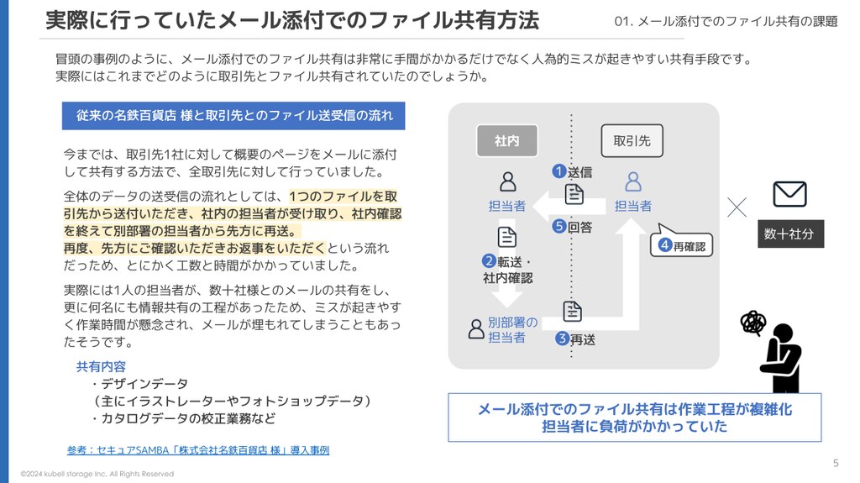This screenshot has width=860, height=483.
Task: Click the section title 01. メール添付でのファイル共有の課題
Action: (726, 21)
